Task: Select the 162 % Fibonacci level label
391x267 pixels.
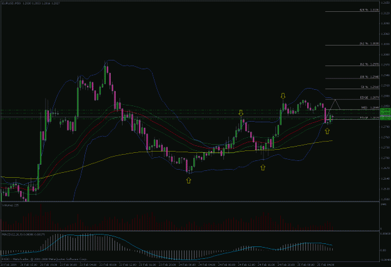Action: [x=370, y=64]
